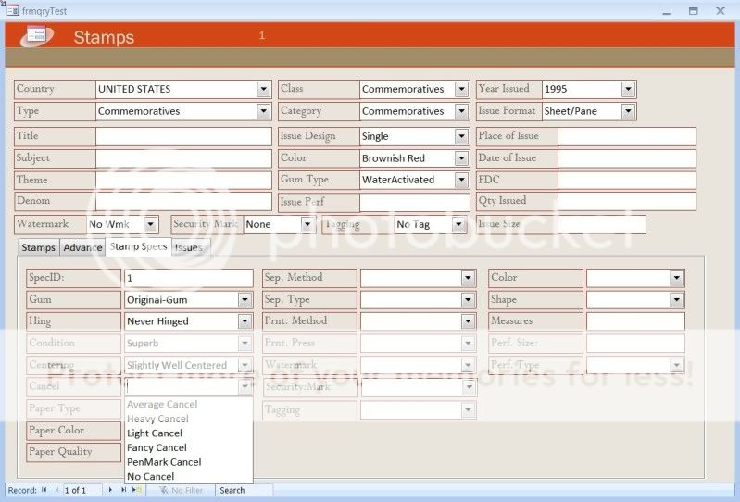
Task: Click the Place of Issue field
Action: pyautogui.click(x=627, y=136)
